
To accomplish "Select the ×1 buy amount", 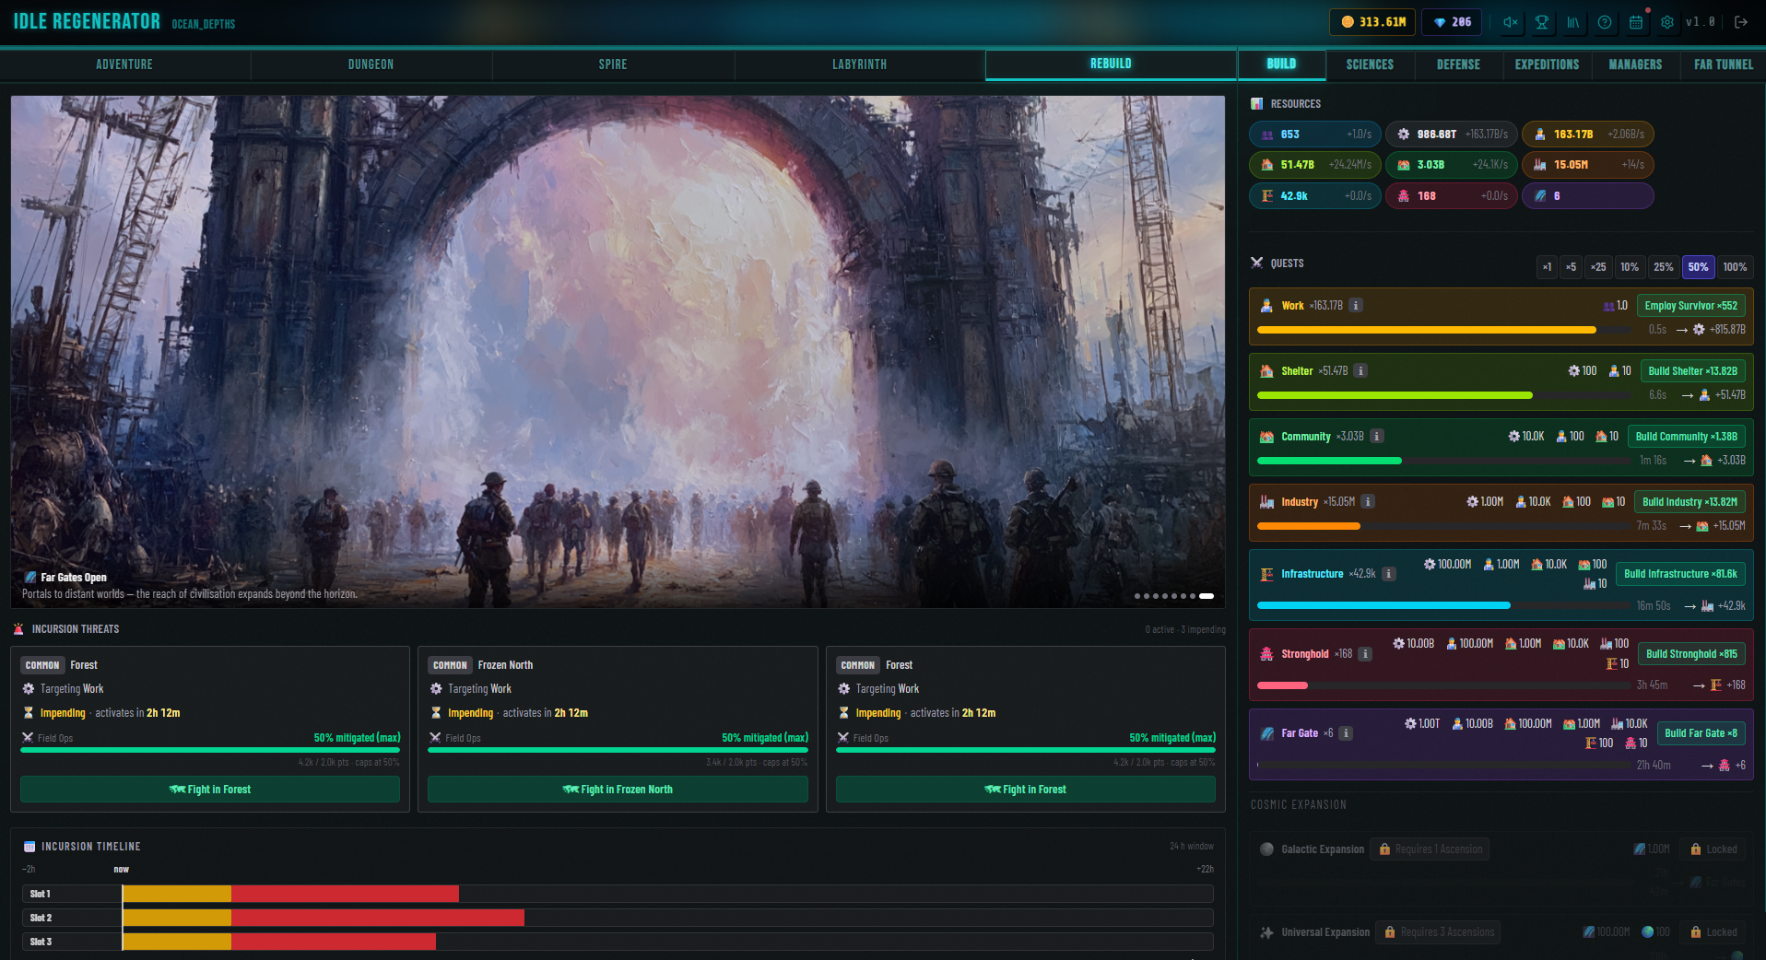I will pos(1547,267).
